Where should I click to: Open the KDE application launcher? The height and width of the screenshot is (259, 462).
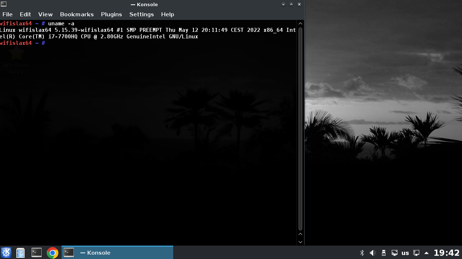point(6,252)
